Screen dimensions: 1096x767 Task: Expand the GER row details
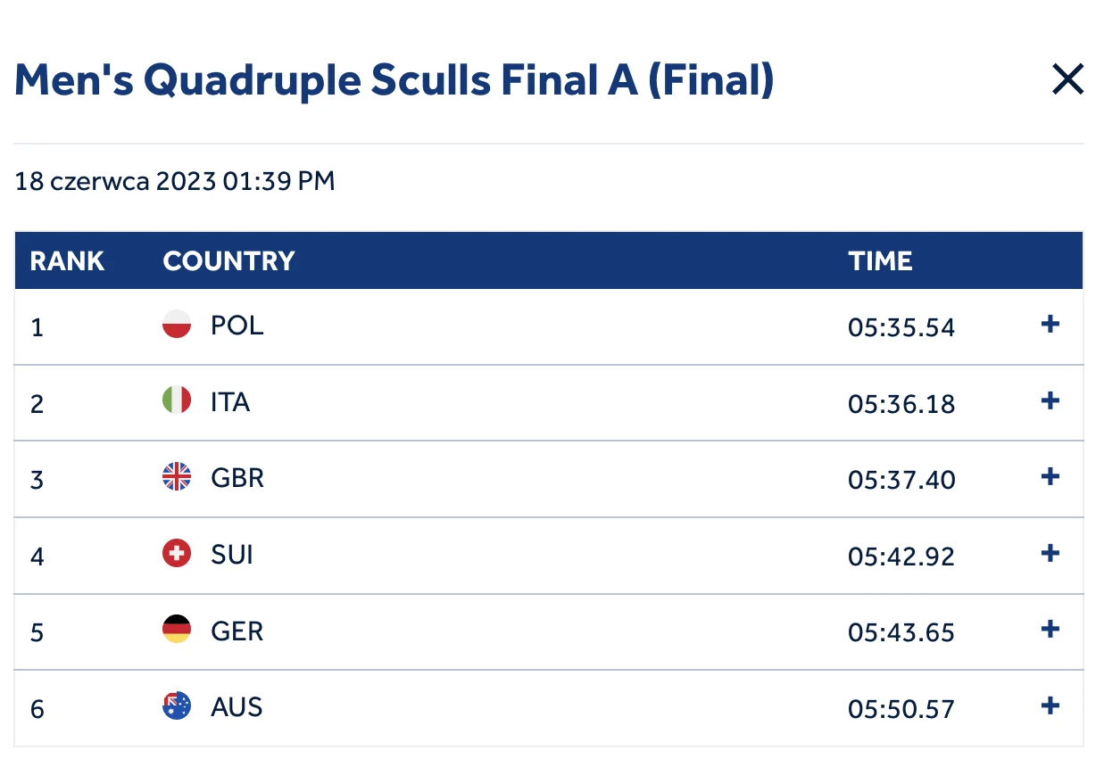tap(1050, 630)
